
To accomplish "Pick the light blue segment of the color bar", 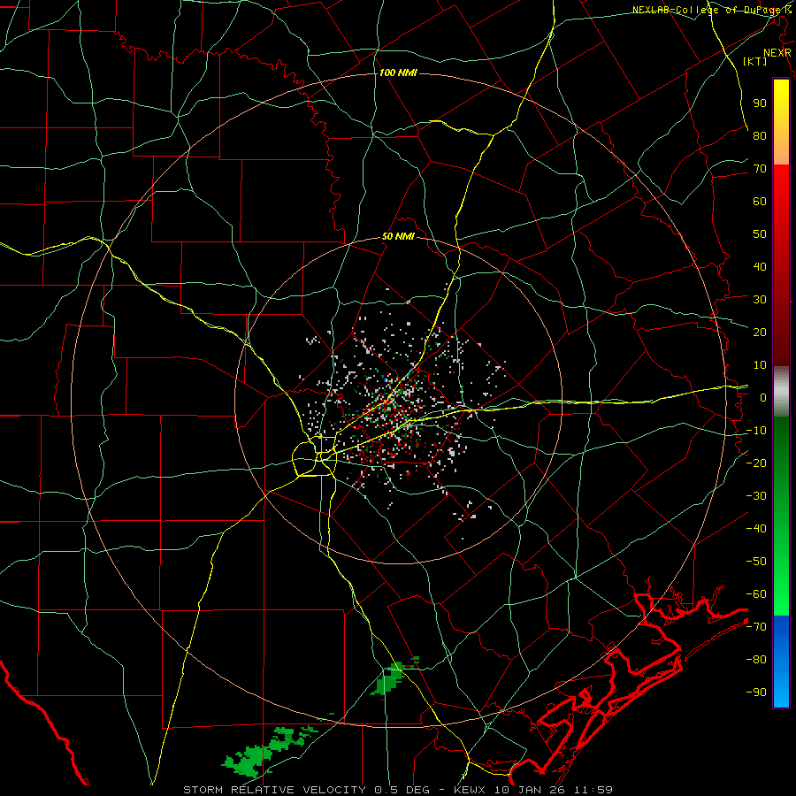I will coord(781,688).
